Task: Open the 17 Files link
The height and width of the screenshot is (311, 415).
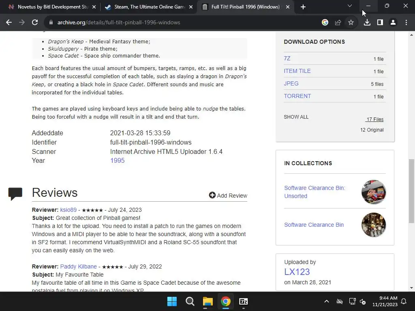Action: (374, 119)
